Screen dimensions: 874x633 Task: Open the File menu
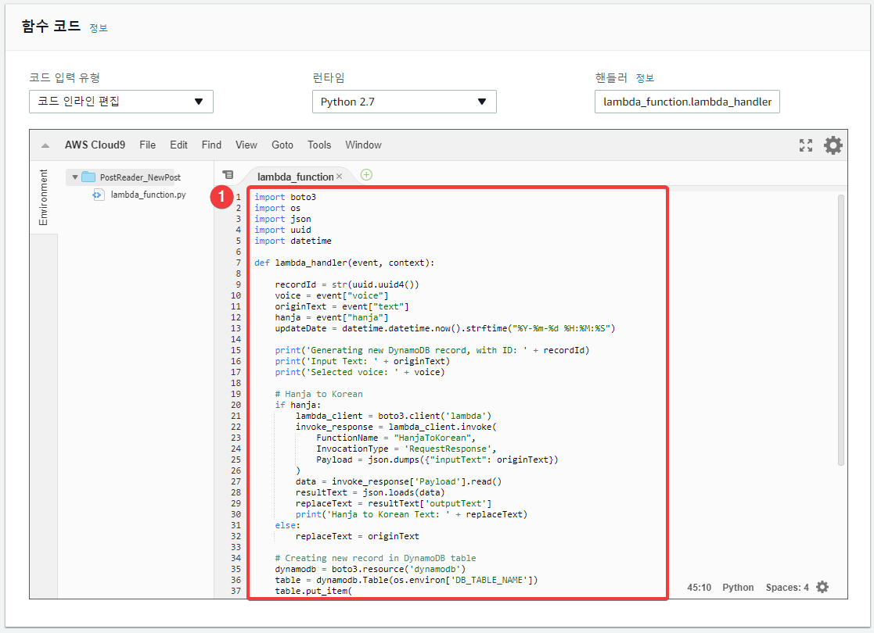click(x=147, y=145)
